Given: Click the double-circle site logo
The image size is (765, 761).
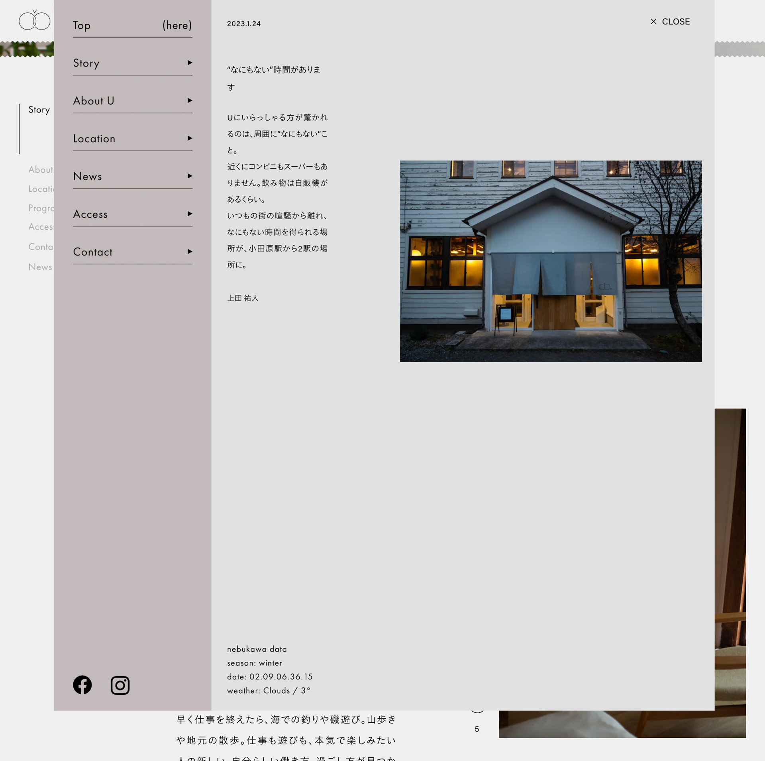Looking at the screenshot, I should [34, 21].
